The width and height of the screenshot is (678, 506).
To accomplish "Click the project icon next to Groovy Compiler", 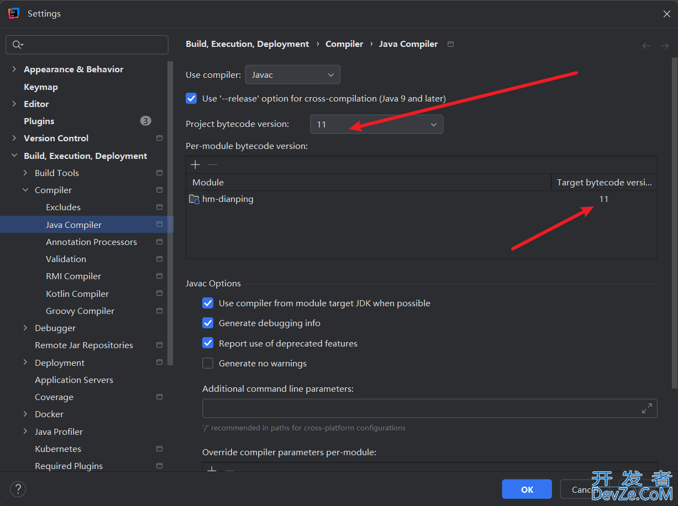I will pyautogui.click(x=159, y=311).
